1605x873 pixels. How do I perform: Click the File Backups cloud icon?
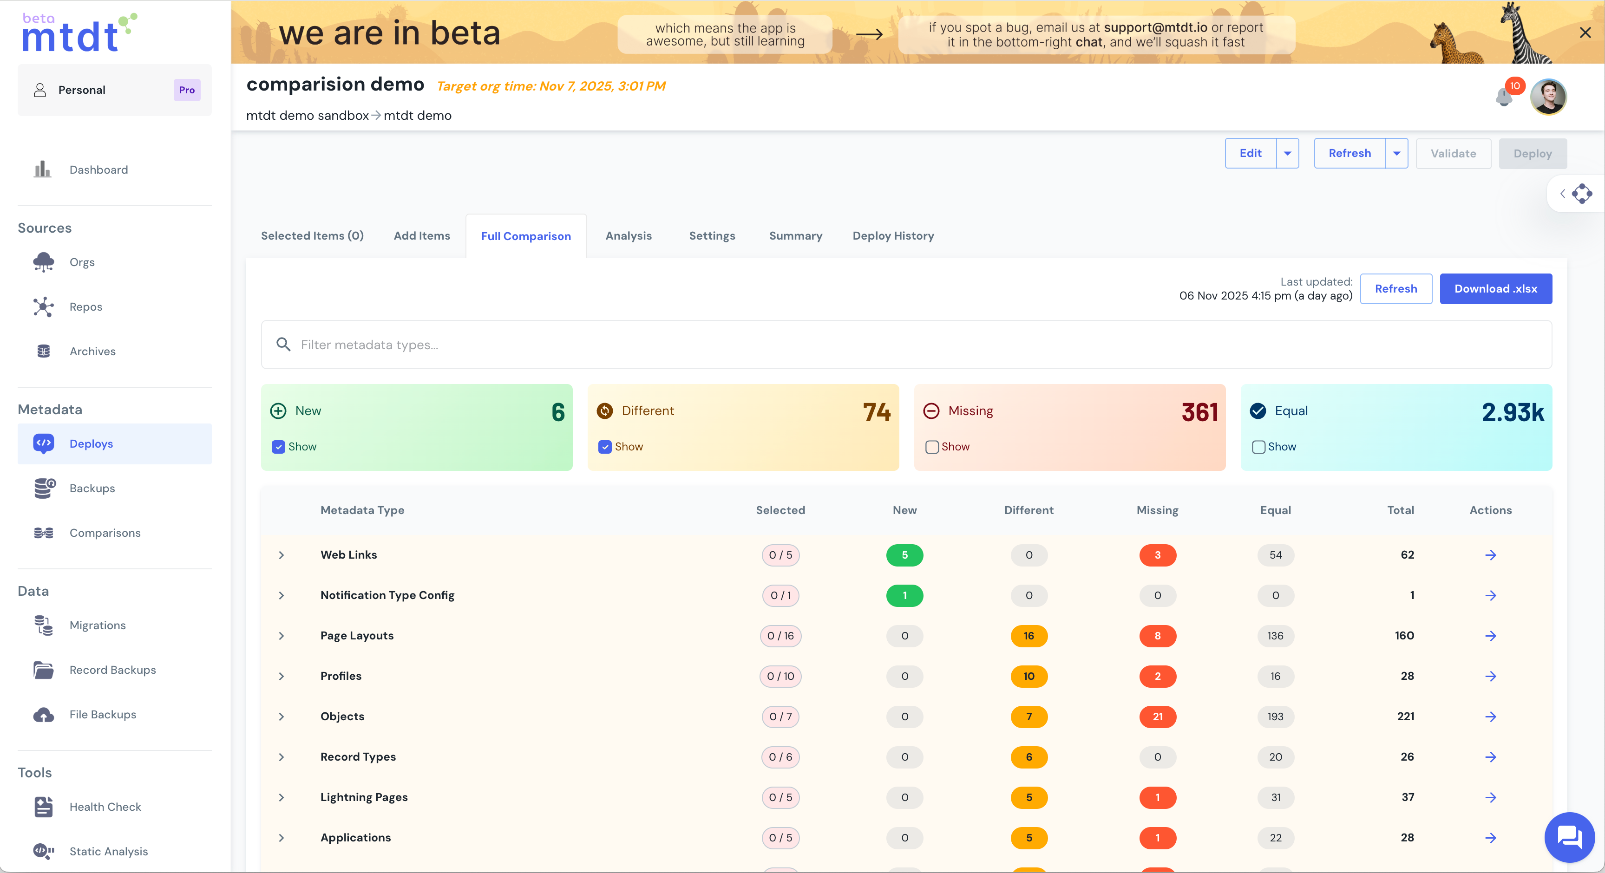(x=43, y=715)
